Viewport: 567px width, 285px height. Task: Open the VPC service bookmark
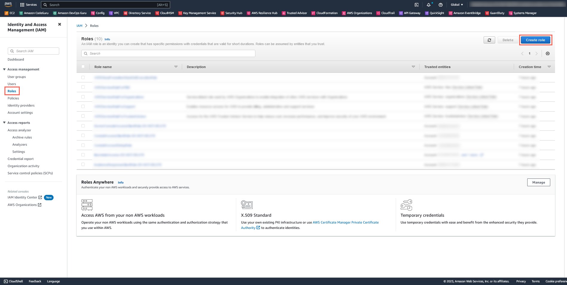tap(114, 13)
